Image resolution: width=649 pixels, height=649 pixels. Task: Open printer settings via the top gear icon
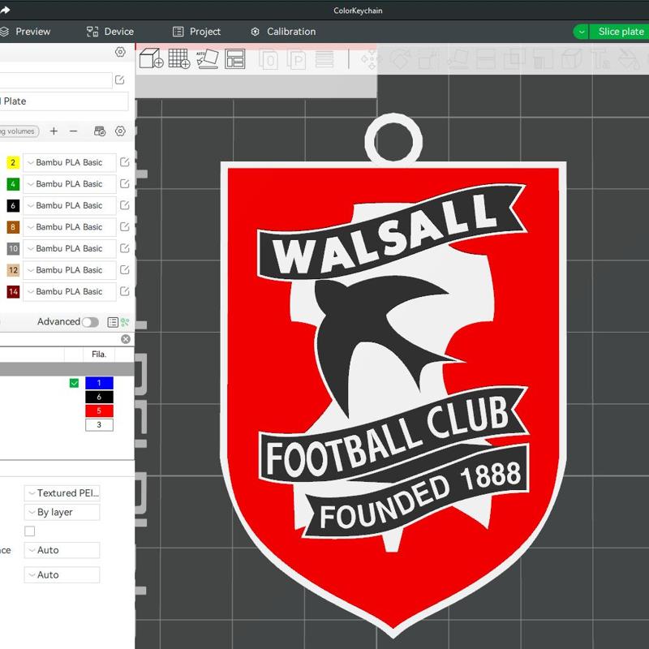(120, 52)
